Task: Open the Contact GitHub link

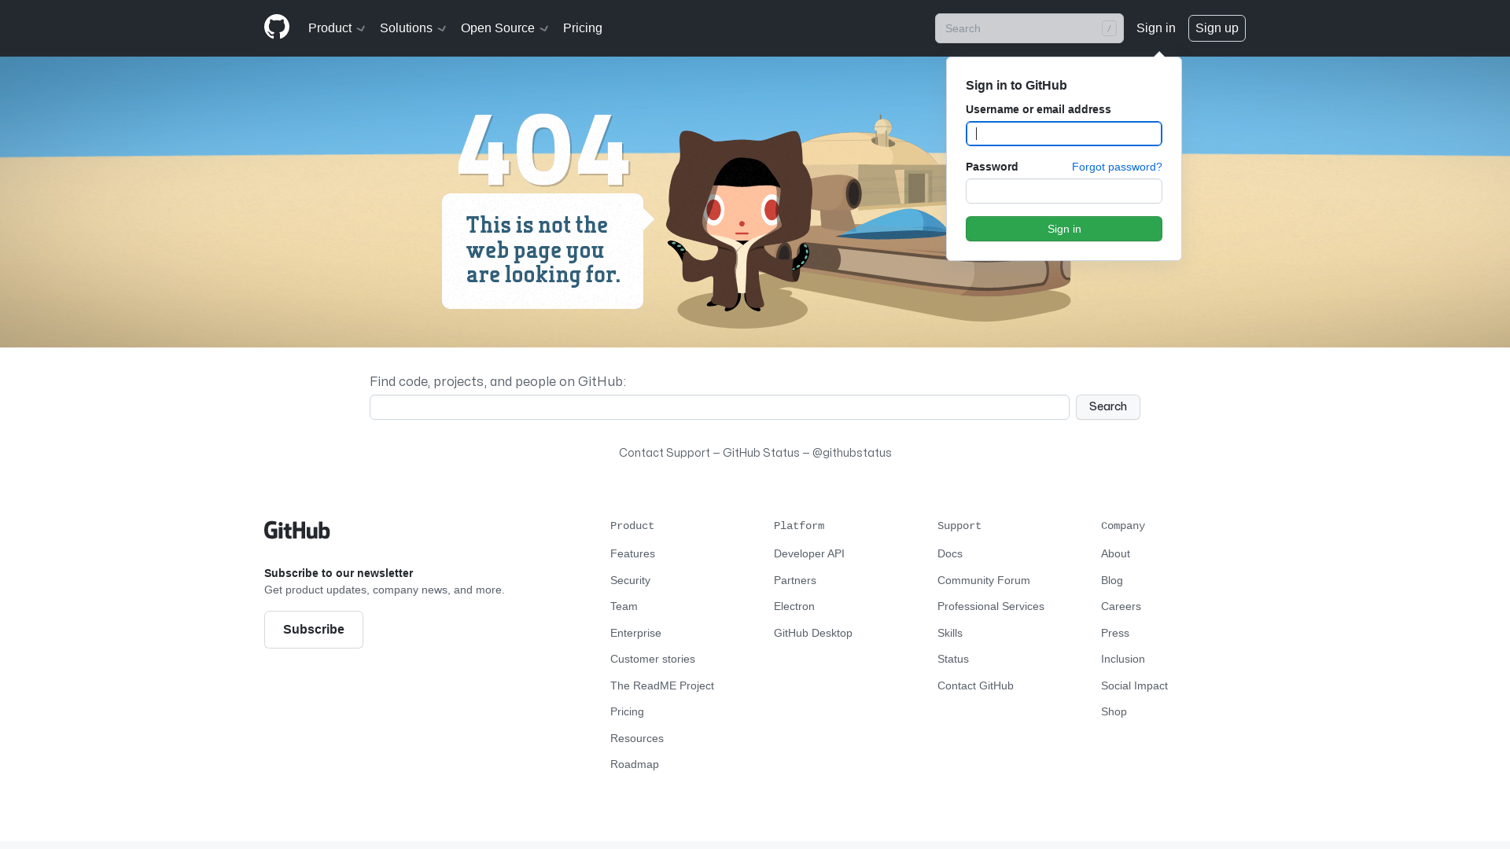Action: (x=975, y=685)
